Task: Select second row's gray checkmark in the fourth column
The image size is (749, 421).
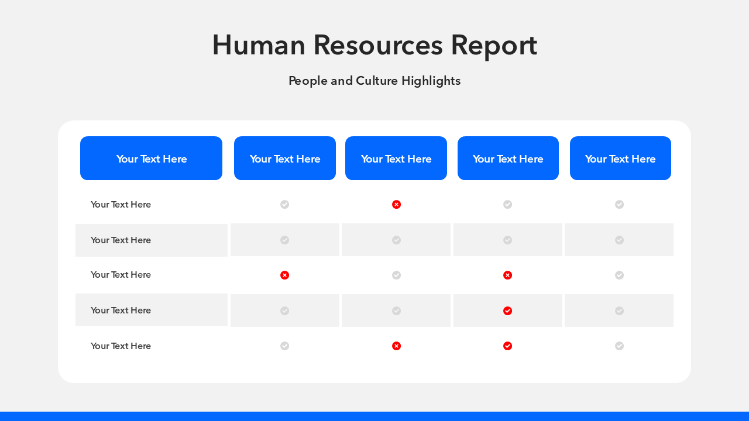Action: [507, 240]
